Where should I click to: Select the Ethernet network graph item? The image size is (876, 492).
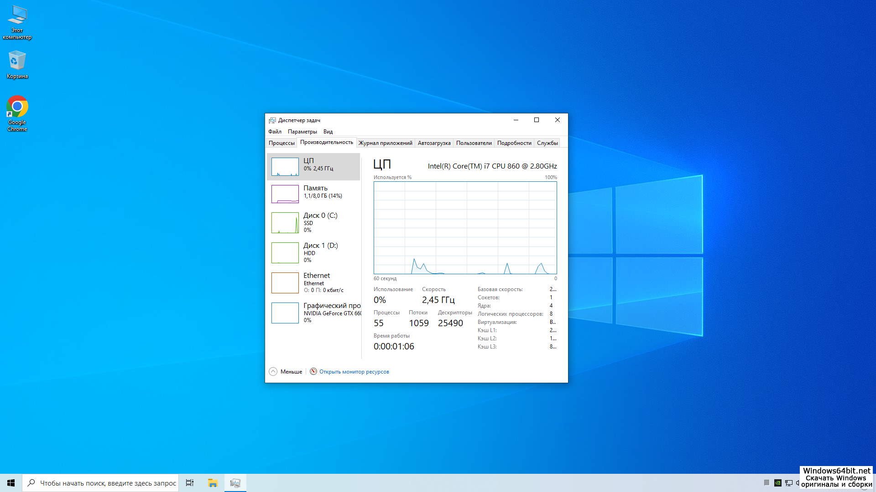pyautogui.click(x=285, y=282)
